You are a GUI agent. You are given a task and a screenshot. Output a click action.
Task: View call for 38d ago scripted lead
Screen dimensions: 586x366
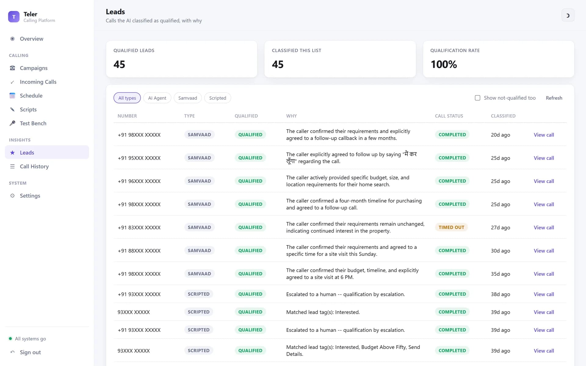[x=544, y=294]
